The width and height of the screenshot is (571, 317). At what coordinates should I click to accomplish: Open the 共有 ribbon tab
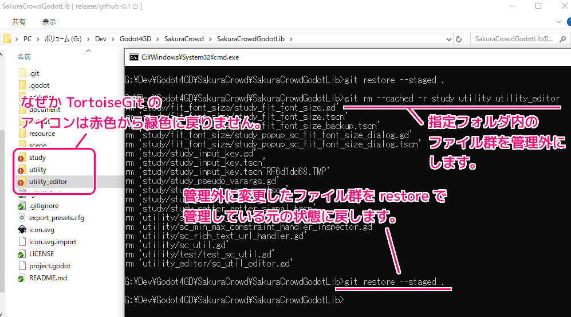(x=19, y=22)
